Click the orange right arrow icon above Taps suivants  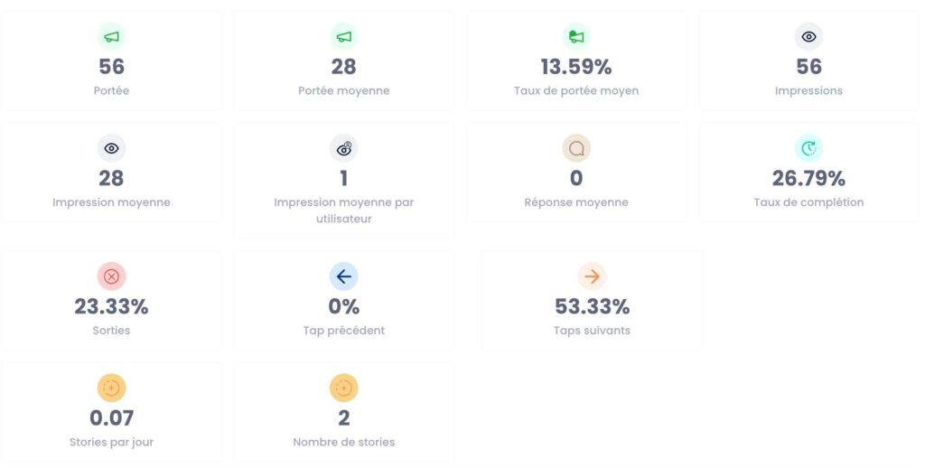(x=592, y=276)
